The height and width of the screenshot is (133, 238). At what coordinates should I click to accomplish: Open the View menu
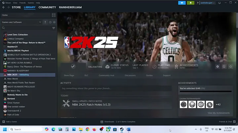tap(15, 3)
